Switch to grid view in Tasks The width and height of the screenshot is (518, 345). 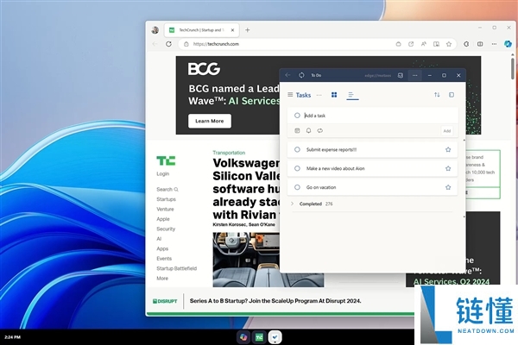click(334, 95)
